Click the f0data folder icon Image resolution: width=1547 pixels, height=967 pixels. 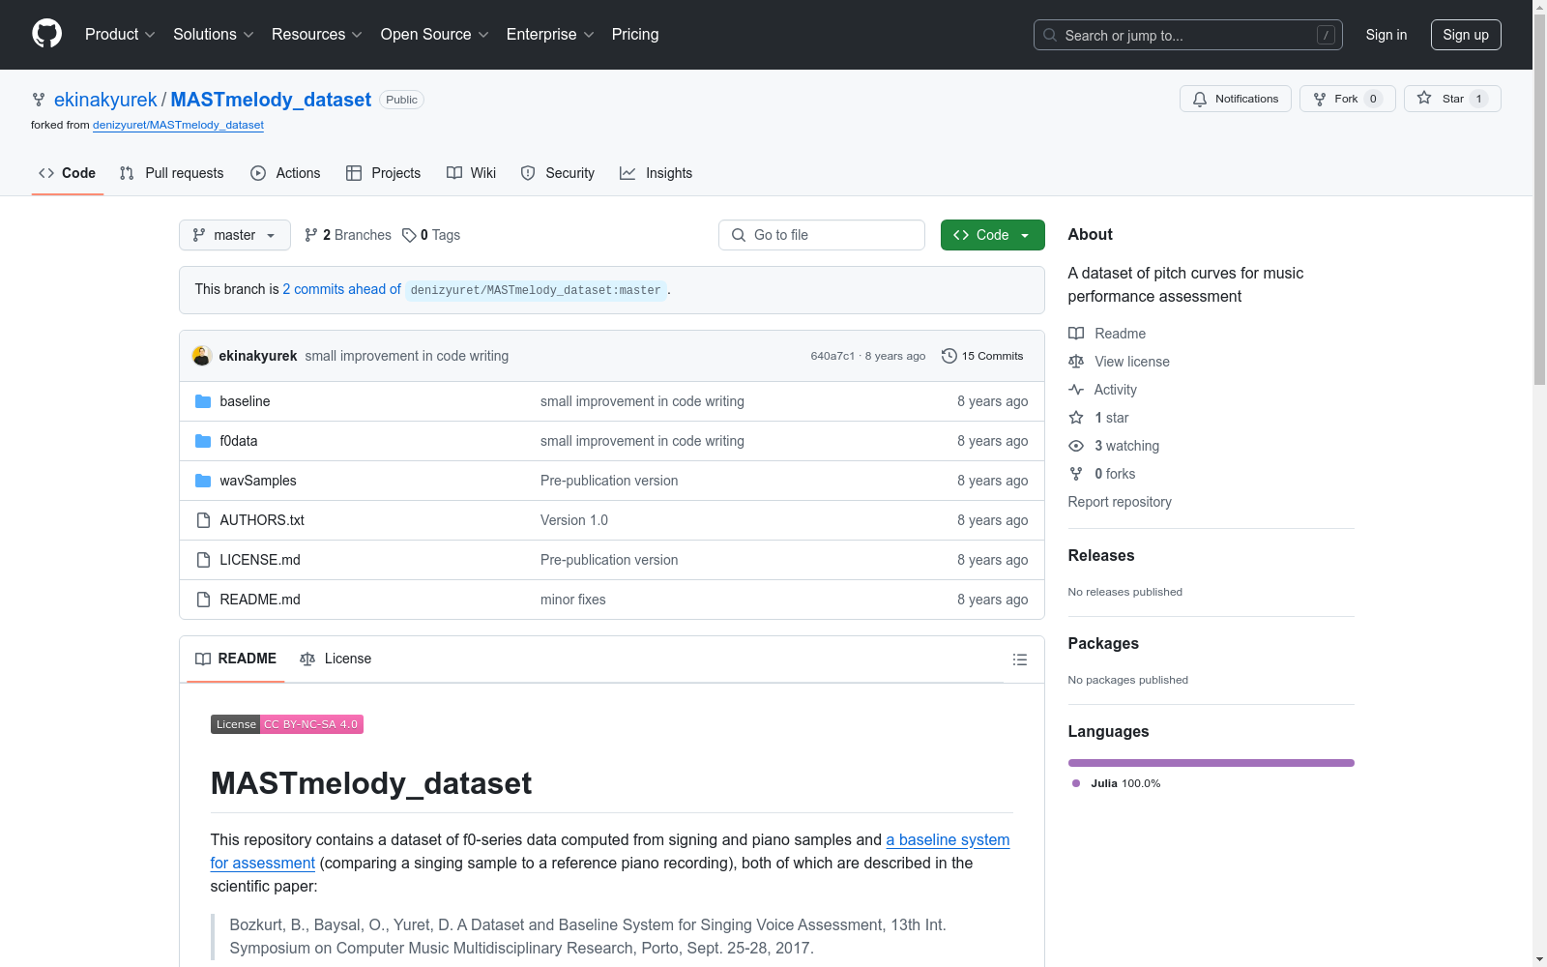[203, 441]
